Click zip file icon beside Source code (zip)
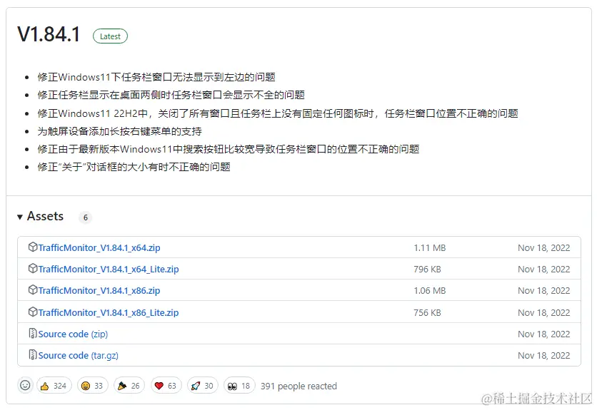This screenshot has width=597, height=410. [33, 333]
